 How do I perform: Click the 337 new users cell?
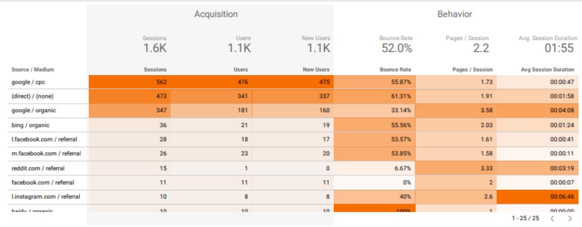pos(293,96)
